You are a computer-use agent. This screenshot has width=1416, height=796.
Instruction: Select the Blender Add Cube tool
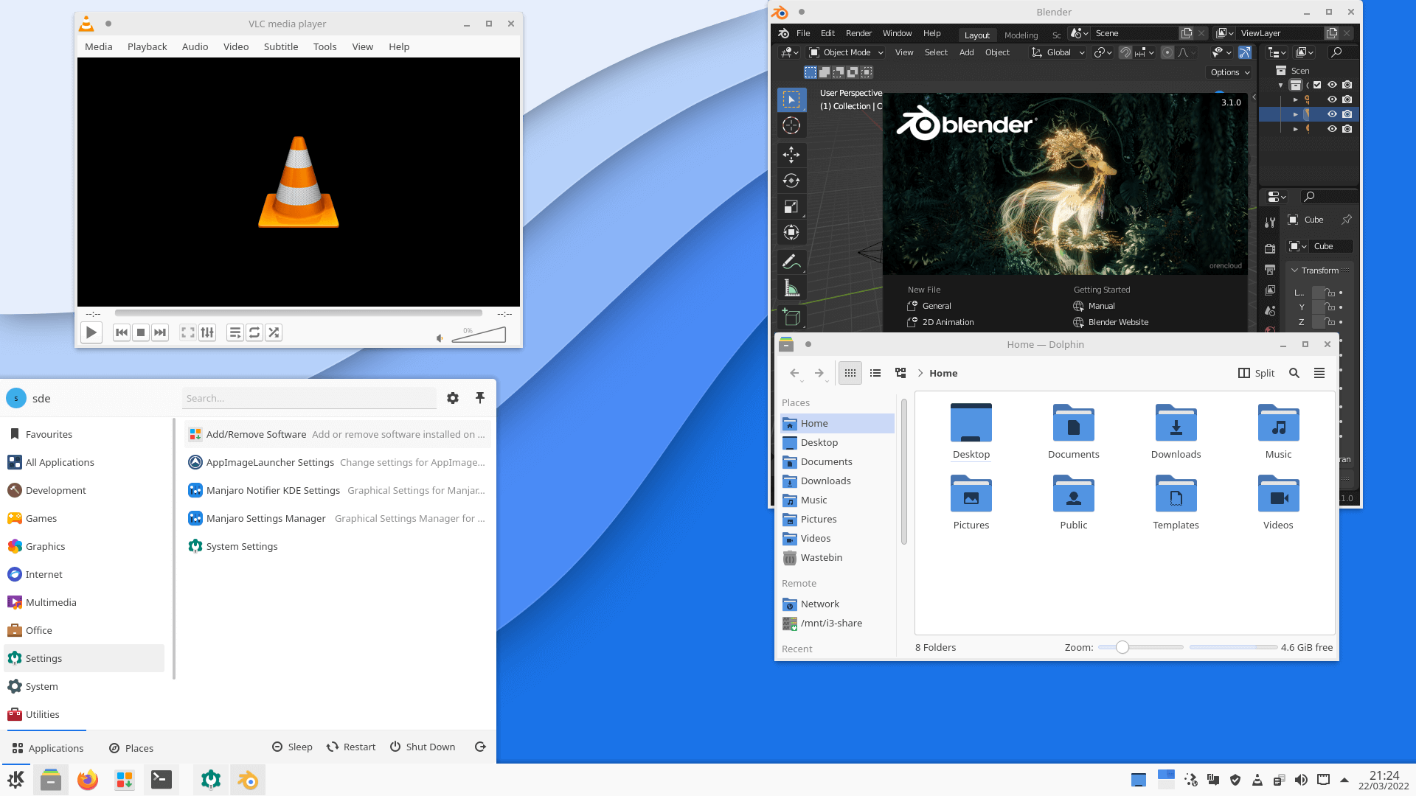[791, 318]
